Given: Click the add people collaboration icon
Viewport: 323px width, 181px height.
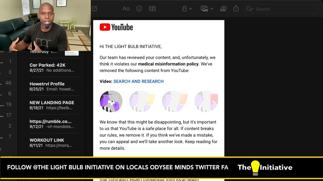Looking at the screenshot, I should (223, 9).
